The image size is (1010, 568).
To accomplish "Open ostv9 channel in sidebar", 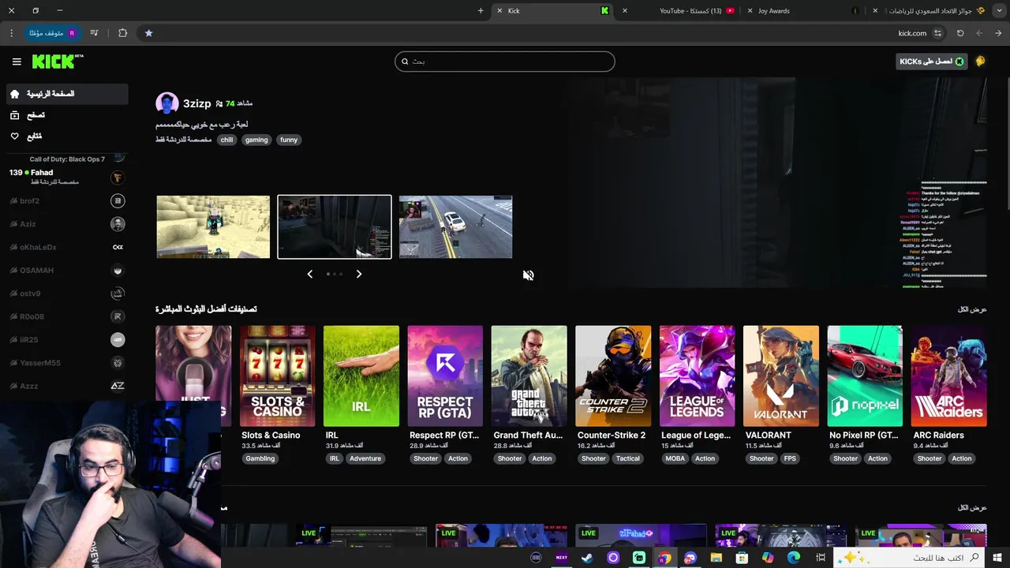I will pos(66,293).
